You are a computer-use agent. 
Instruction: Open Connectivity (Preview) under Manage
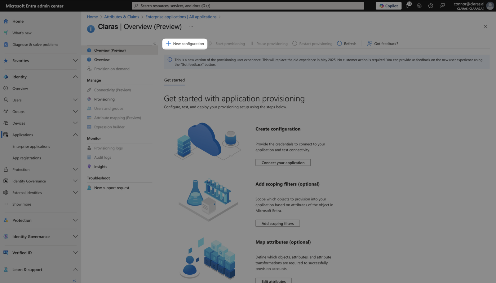coord(113,90)
